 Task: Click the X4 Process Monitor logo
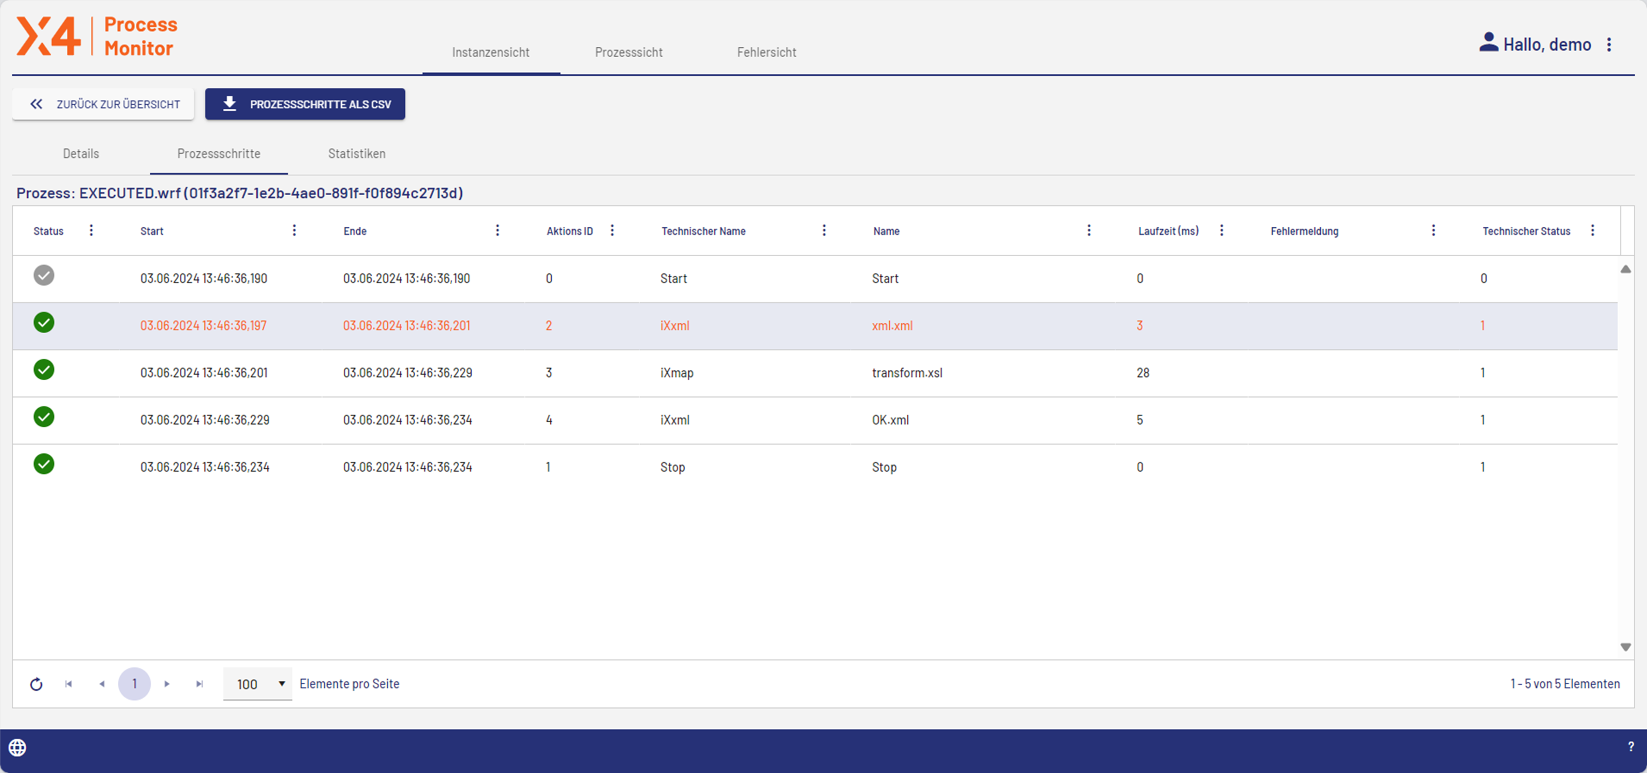click(x=97, y=36)
